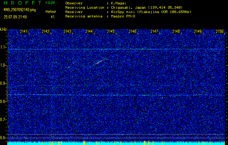Click the 2144 time axis label
The height and width of the screenshot is (145, 228).
pyautogui.click(x=89, y=31)
